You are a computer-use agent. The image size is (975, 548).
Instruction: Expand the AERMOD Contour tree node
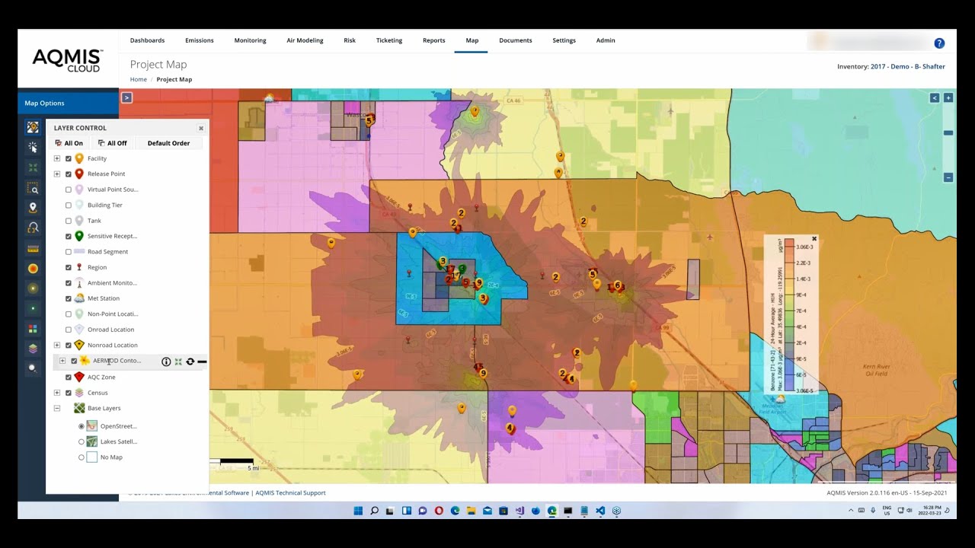[62, 361]
